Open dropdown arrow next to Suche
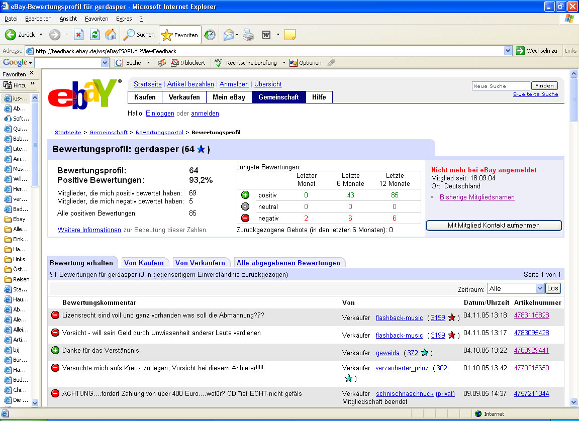Viewport: 579px width, 421px height. (148, 63)
